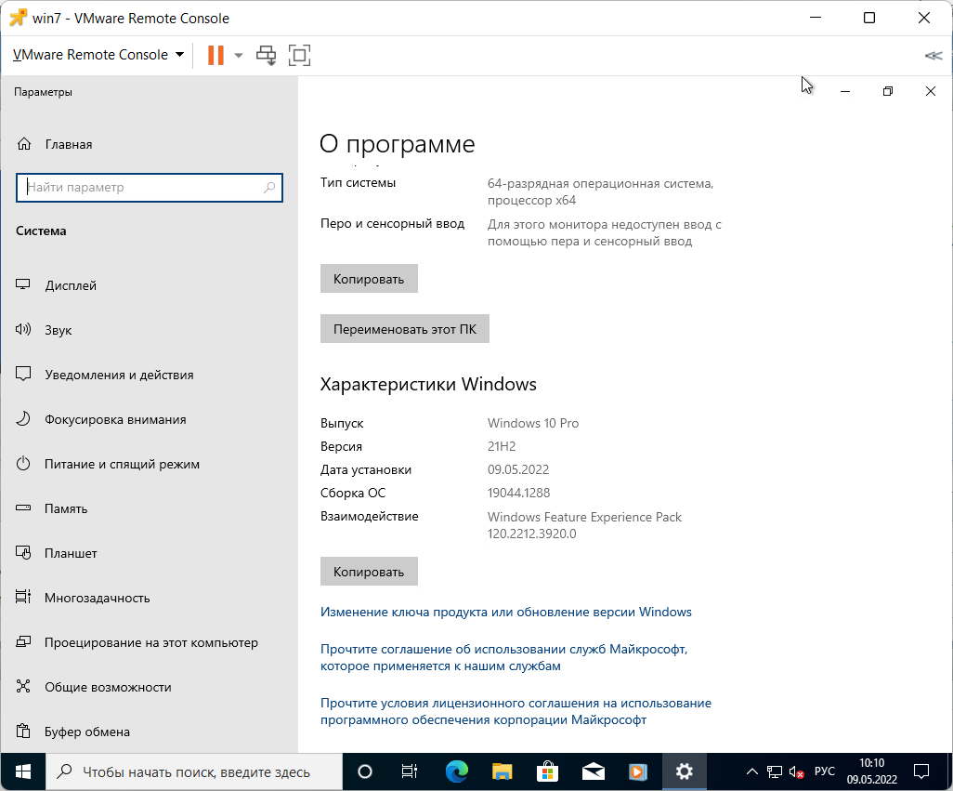Screen dimensions: 953x791
Task: Collapse the console toolbar with the double arrows
Action: click(x=933, y=55)
